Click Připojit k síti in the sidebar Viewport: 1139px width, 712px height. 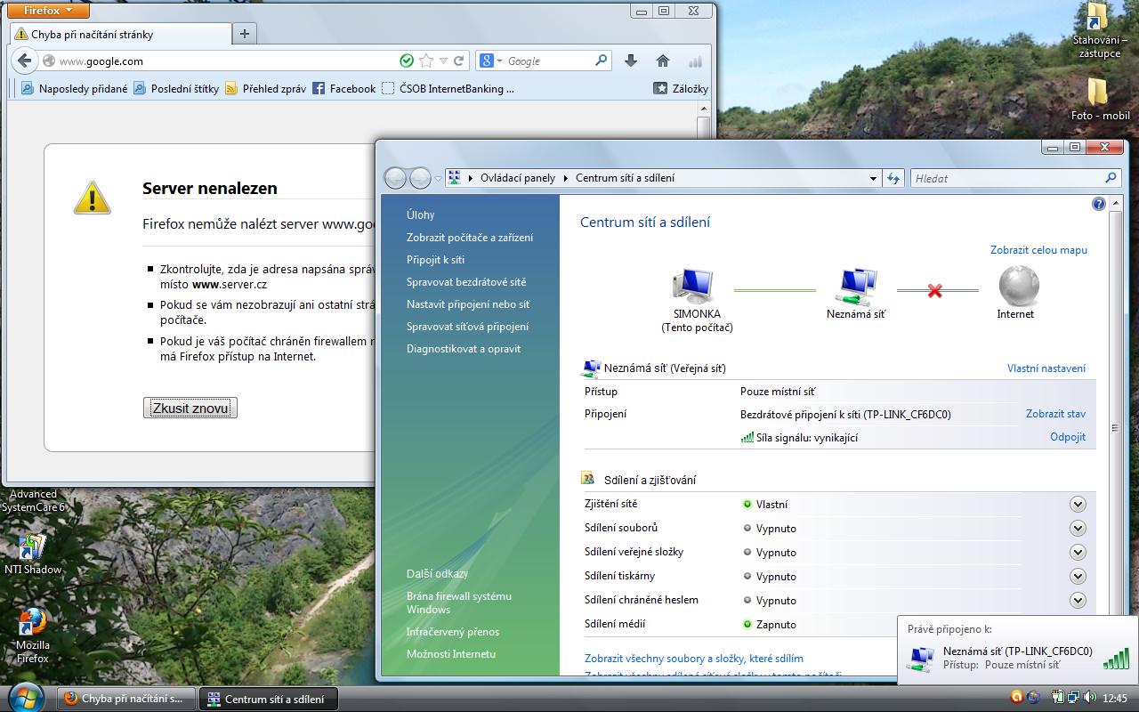[x=435, y=259]
